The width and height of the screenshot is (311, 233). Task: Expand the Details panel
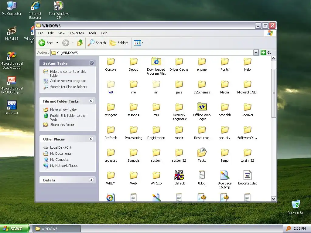tap(91, 180)
